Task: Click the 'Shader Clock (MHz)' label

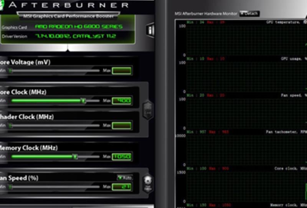Action: tap(26, 117)
